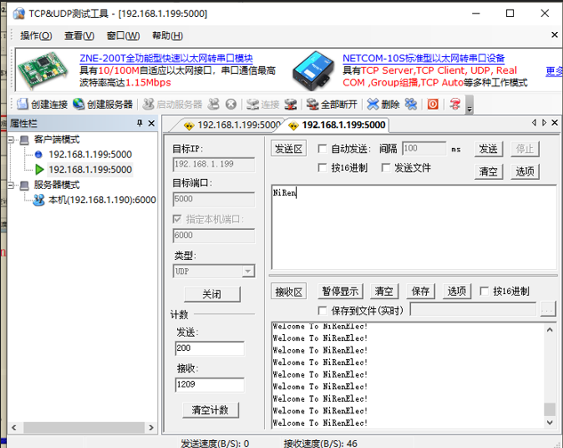The height and width of the screenshot is (448, 563).
Task: Click the 更多 link at banner right
Action: coord(554,71)
